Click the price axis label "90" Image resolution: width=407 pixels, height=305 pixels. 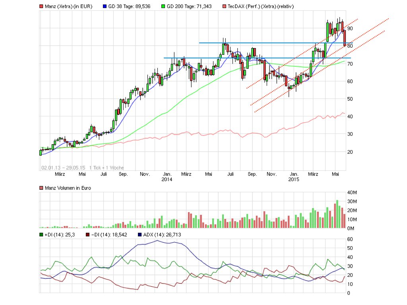(350, 28)
